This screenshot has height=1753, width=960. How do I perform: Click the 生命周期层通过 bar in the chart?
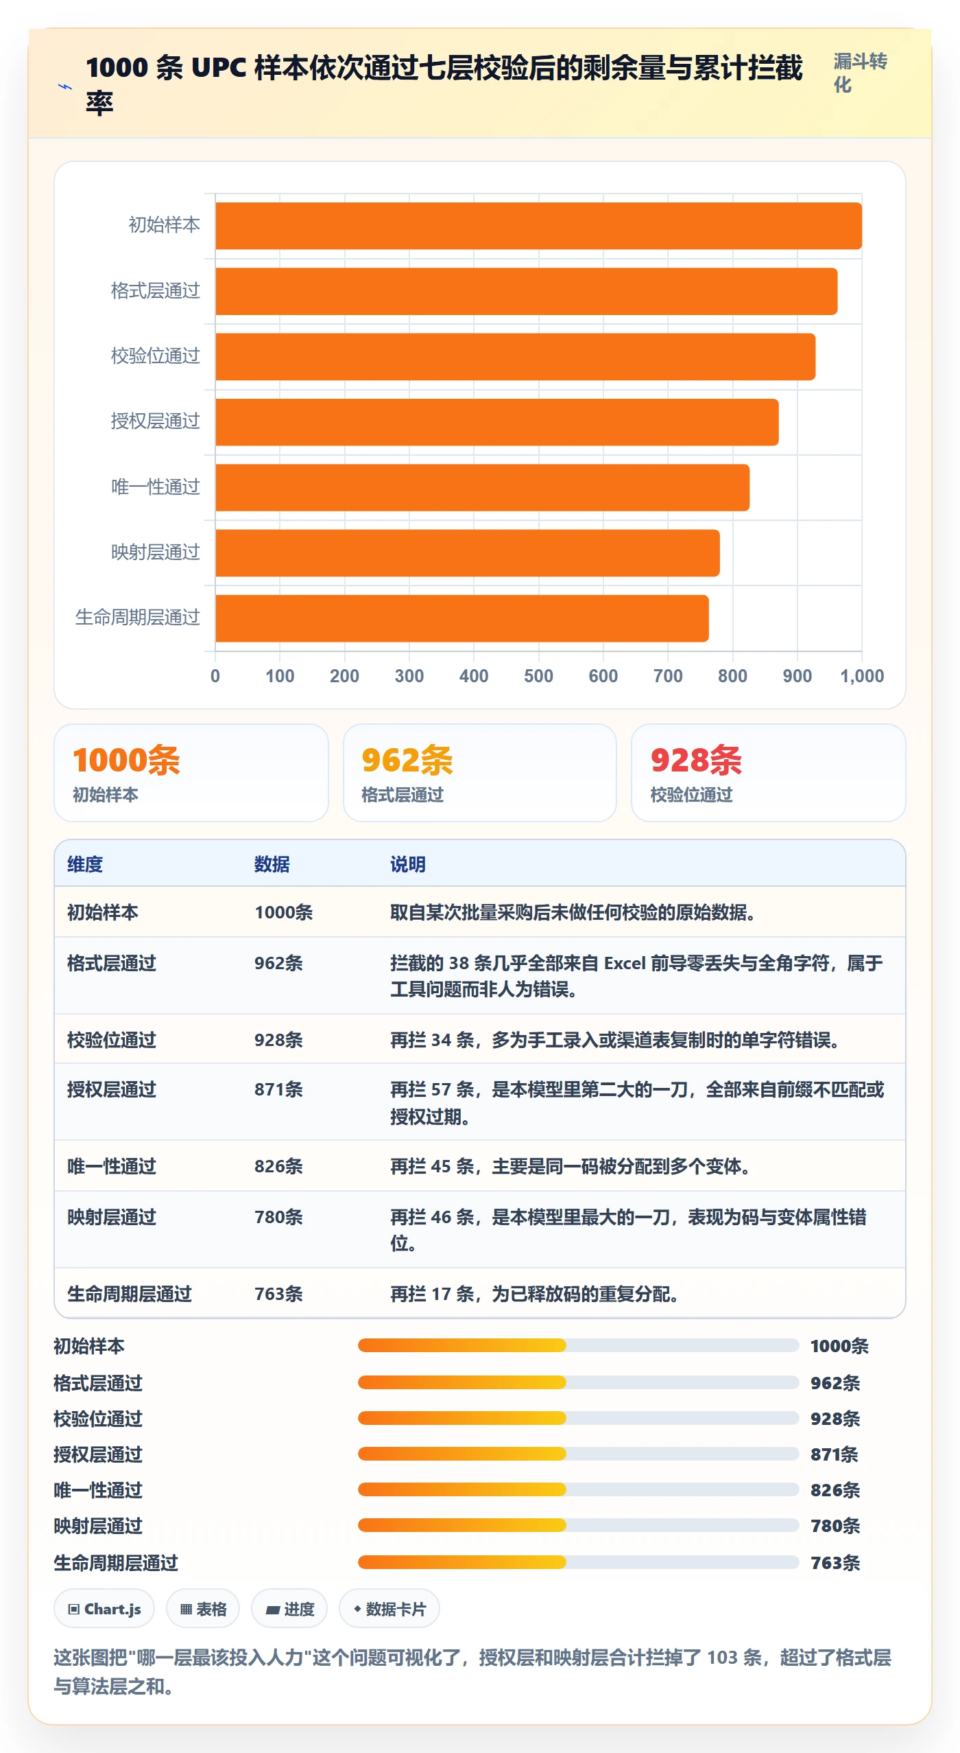462,618
